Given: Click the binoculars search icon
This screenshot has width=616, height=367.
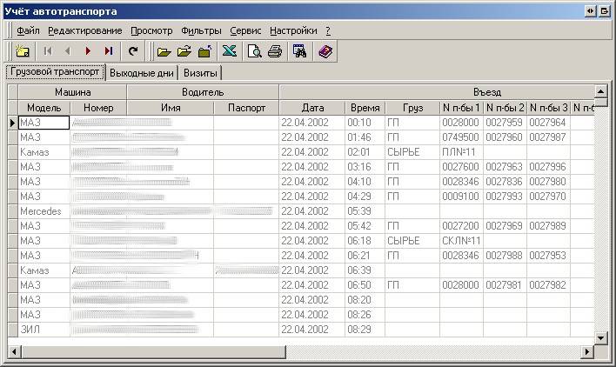Looking at the screenshot, I should [299, 51].
